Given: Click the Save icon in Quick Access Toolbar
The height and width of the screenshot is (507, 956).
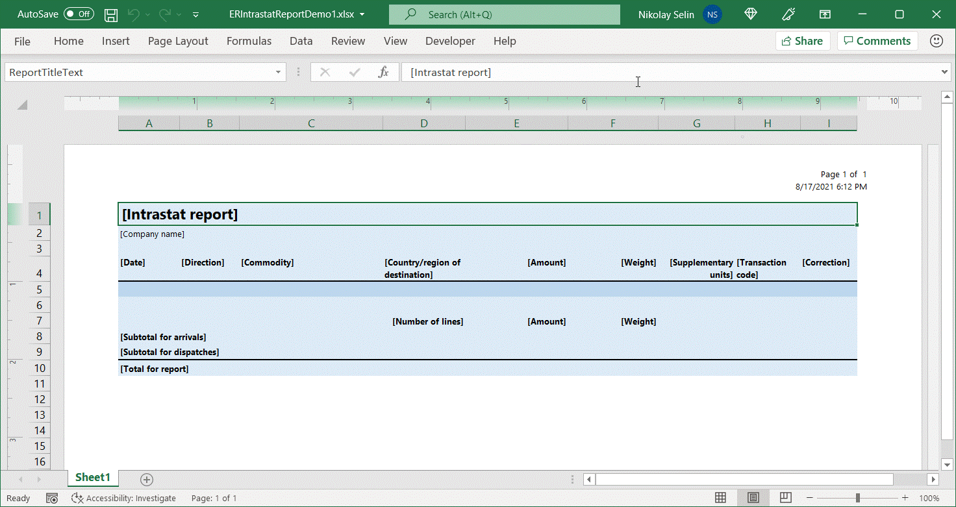Looking at the screenshot, I should (110, 14).
